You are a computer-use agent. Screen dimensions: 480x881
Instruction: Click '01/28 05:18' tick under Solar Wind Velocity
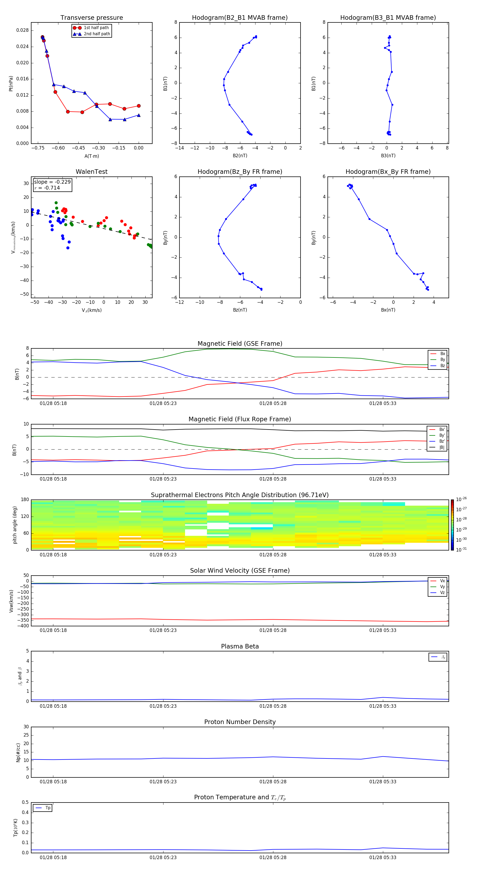53,630
